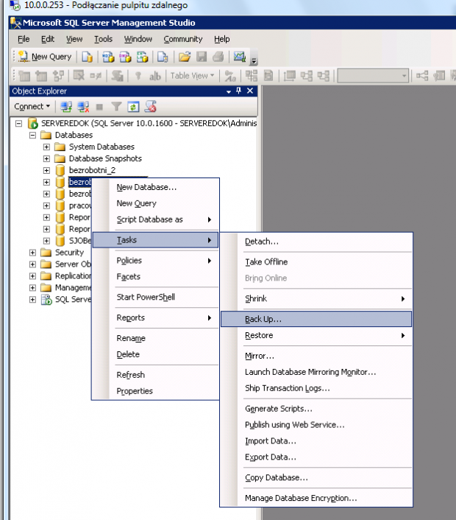Choose Refresh in context menu
This screenshot has height=520, width=456.
click(x=156, y=375)
